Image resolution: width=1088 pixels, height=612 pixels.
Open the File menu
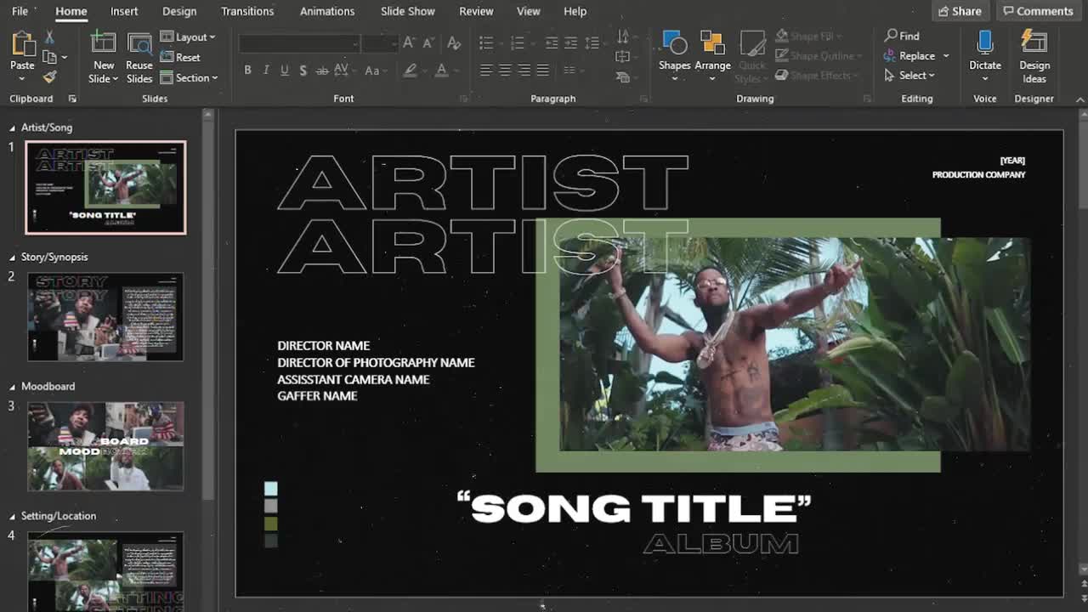(20, 11)
